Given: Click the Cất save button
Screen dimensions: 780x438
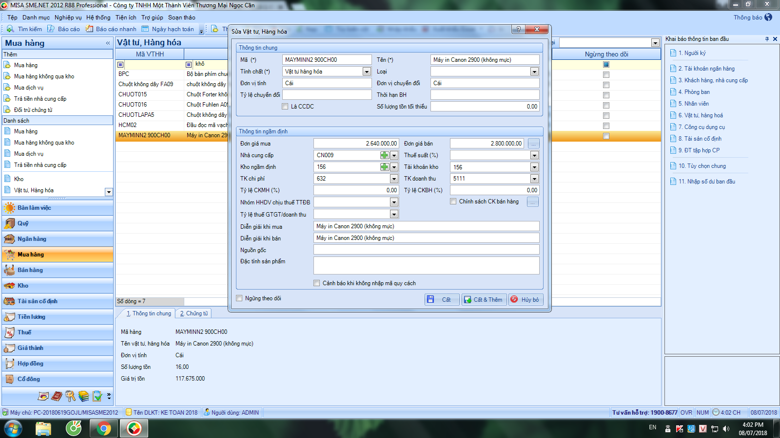Looking at the screenshot, I should click(x=442, y=299).
